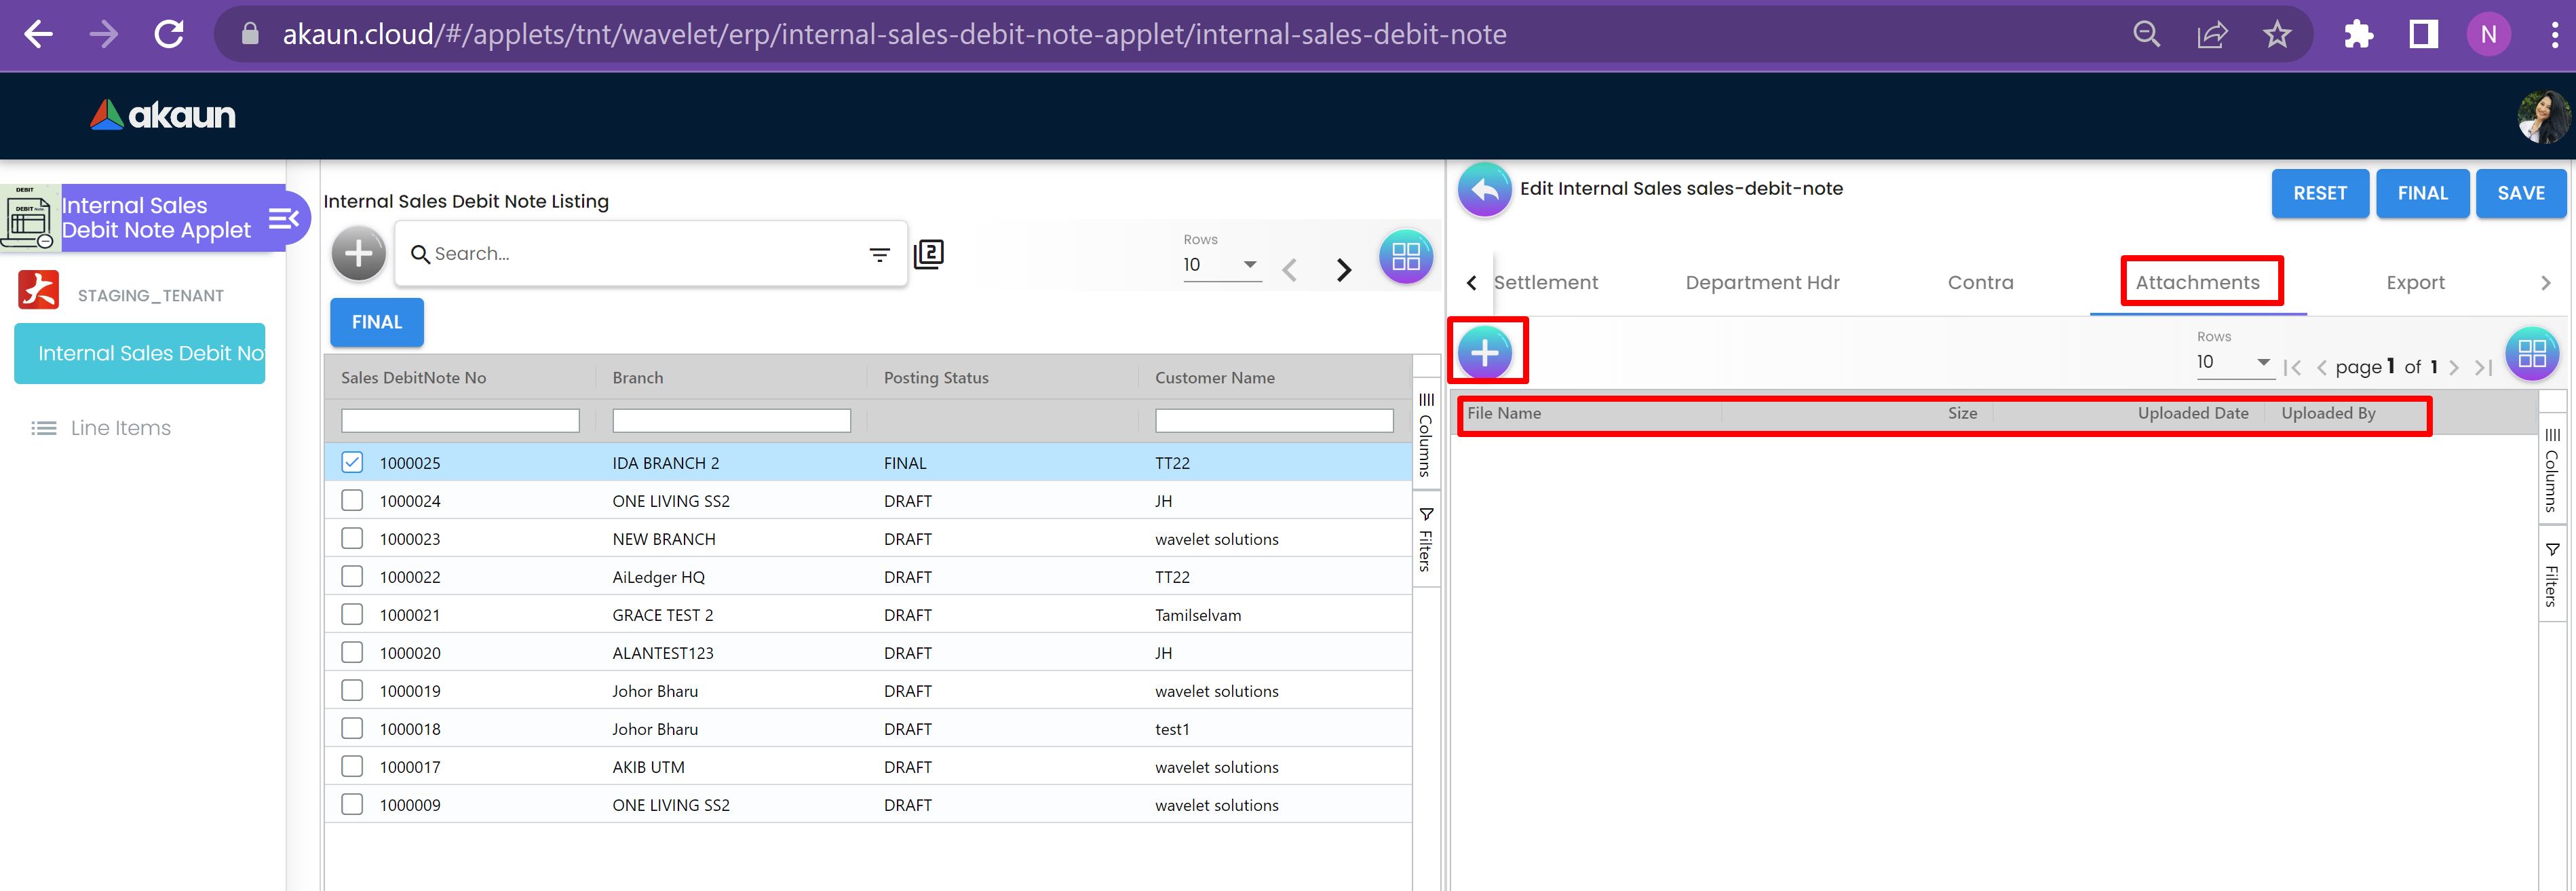Click the blue add attachment plus button
Screen dimensions: 2576x891
click(1485, 352)
